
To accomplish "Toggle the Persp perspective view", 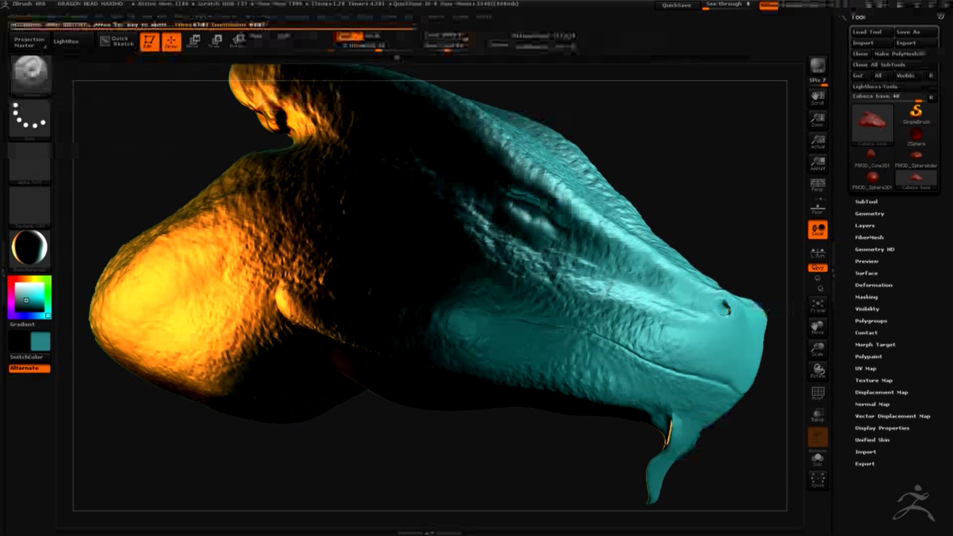I will click(817, 185).
